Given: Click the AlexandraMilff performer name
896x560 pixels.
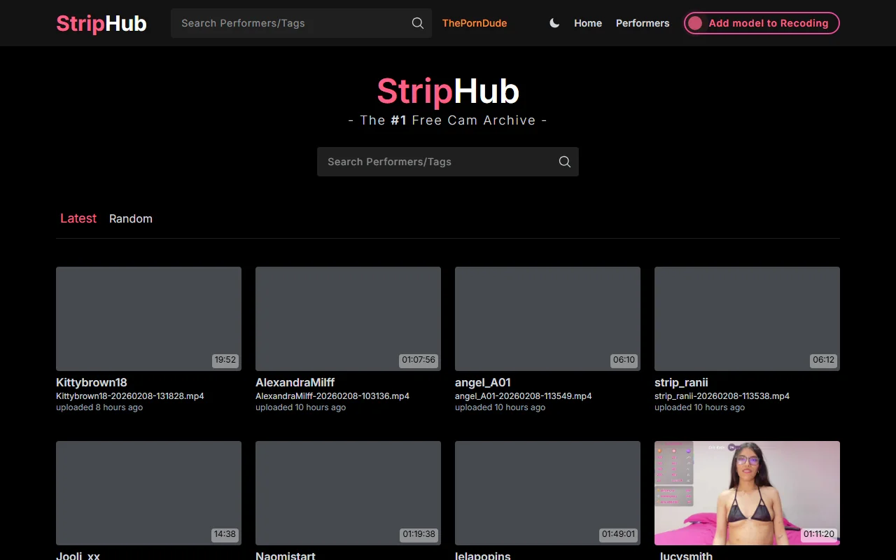Looking at the screenshot, I should [295, 382].
